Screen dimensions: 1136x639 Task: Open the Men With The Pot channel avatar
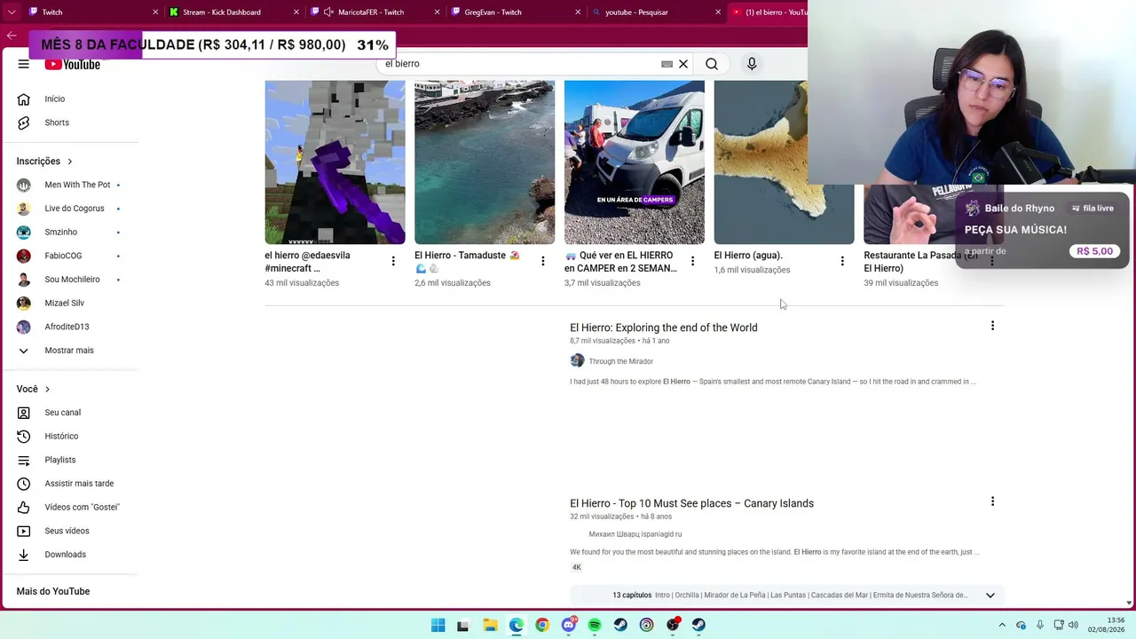click(24, 185)
